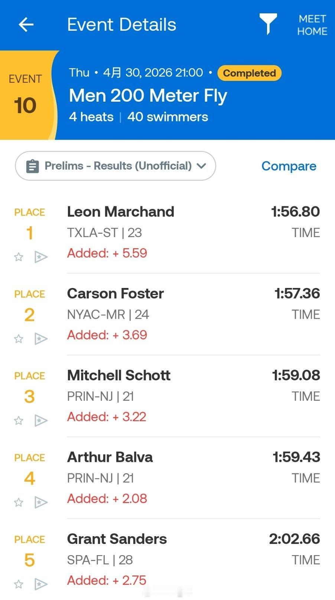Open Prelims - Results (Unofficial) dropdown
Screen dimensions: 335x600
click(x=116, y=166)
